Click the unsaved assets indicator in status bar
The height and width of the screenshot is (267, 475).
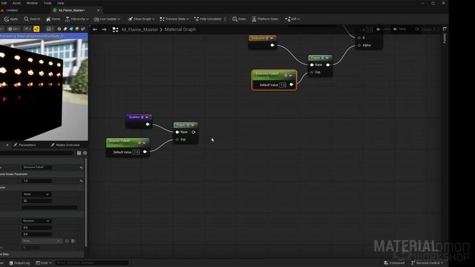click(394, 262)
